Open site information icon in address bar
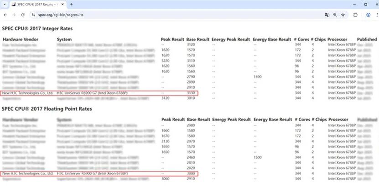 click(33, 15)
